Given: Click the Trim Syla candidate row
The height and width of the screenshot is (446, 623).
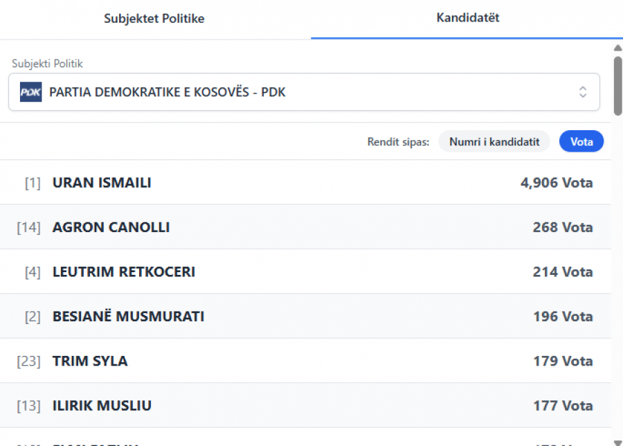Looking at the screenshot, I should pyautogui.click(x=90, y=361).
